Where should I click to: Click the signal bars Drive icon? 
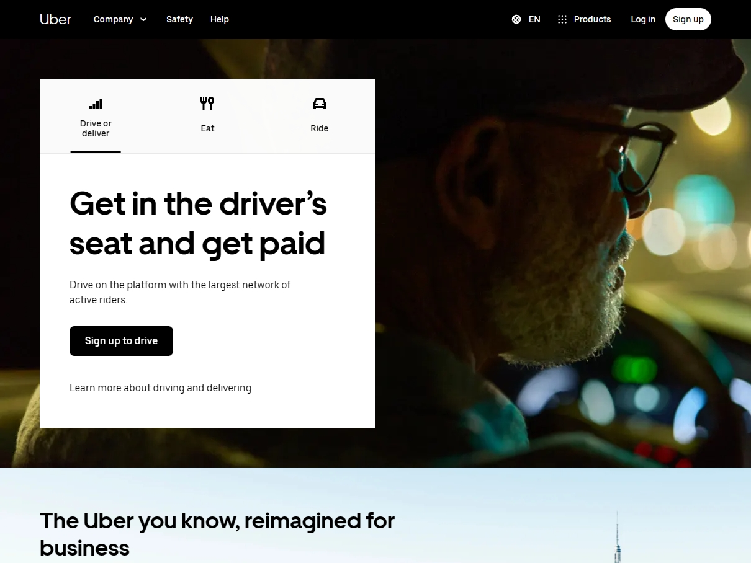pos(96,104)
